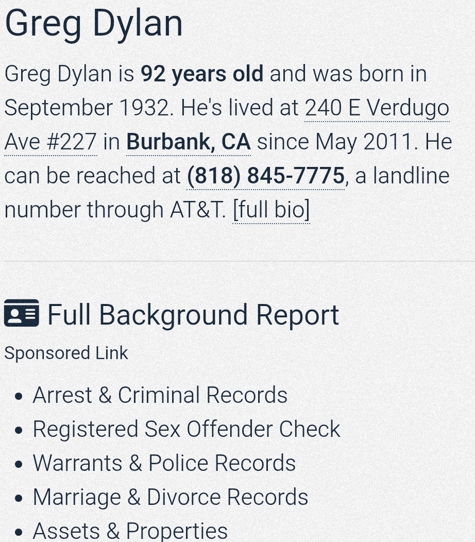Click the Sponsored Link label
The image size is (475, 542).
point(66,353)
